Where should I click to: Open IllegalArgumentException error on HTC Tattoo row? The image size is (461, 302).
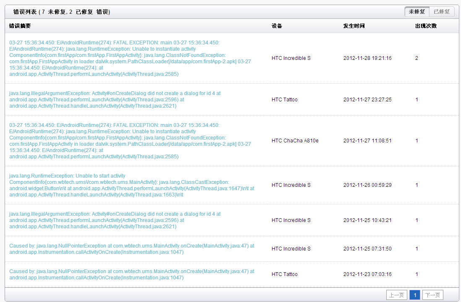click(x=115, y=100)
